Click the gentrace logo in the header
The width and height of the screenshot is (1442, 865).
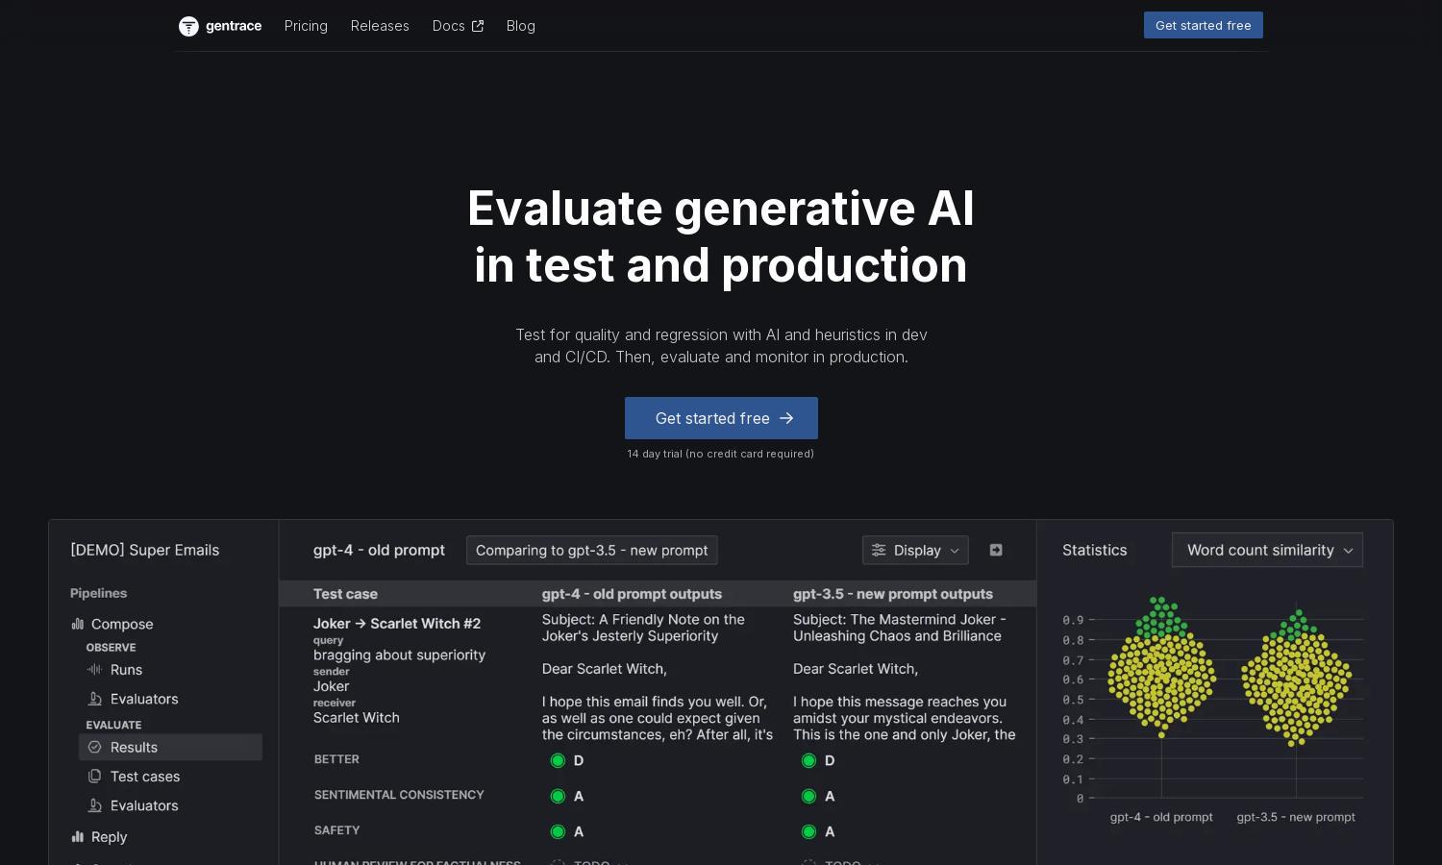click(220, 26)
